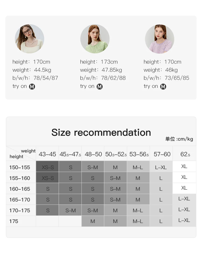202x254 pixels.
Task: Click the weight/height corner header cell
Action: click(x=21, y=154)
